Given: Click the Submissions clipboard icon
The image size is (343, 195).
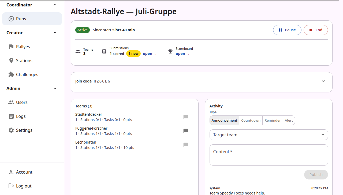Looking at the screenshot, I should 104,51.
